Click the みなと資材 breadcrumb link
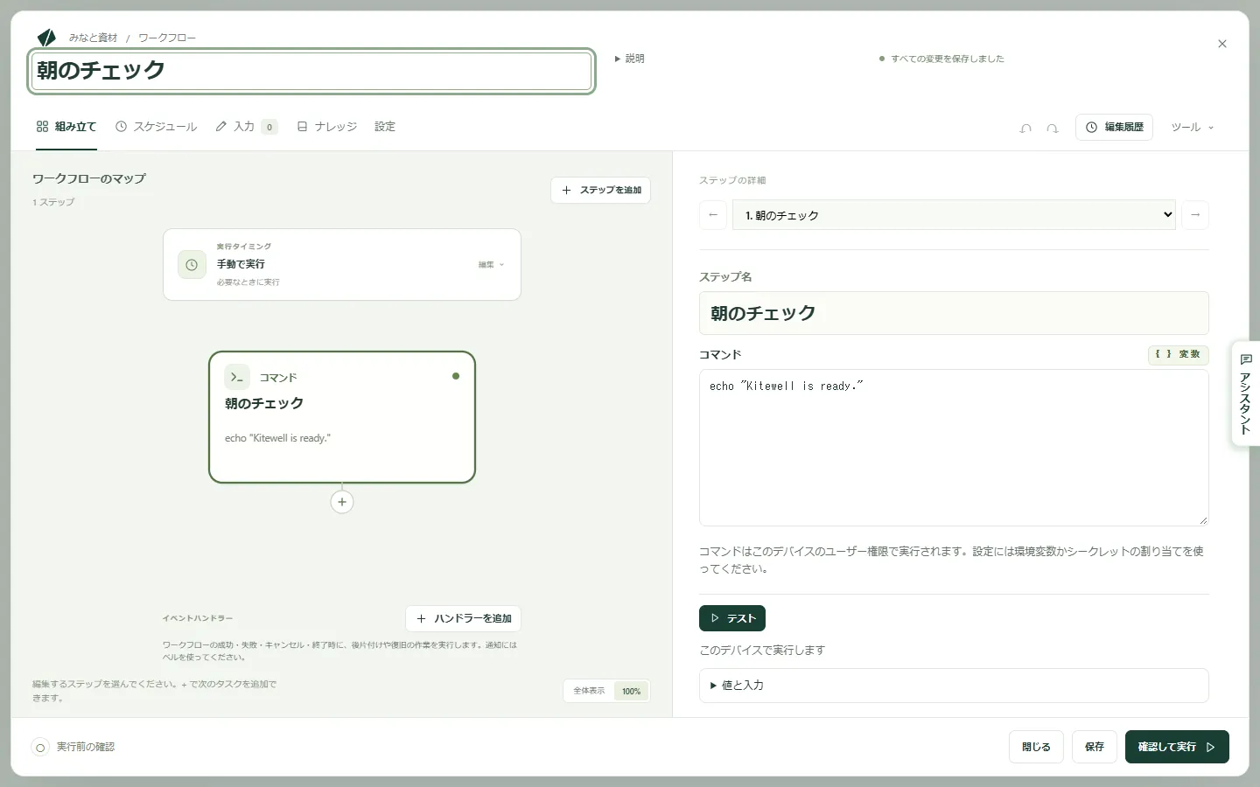1260x787 pixels. [93, 38]
